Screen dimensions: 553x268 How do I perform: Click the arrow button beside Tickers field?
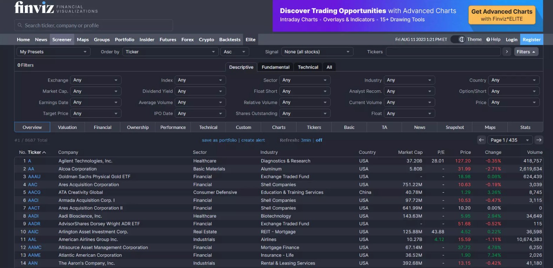(x=507, y=52)
